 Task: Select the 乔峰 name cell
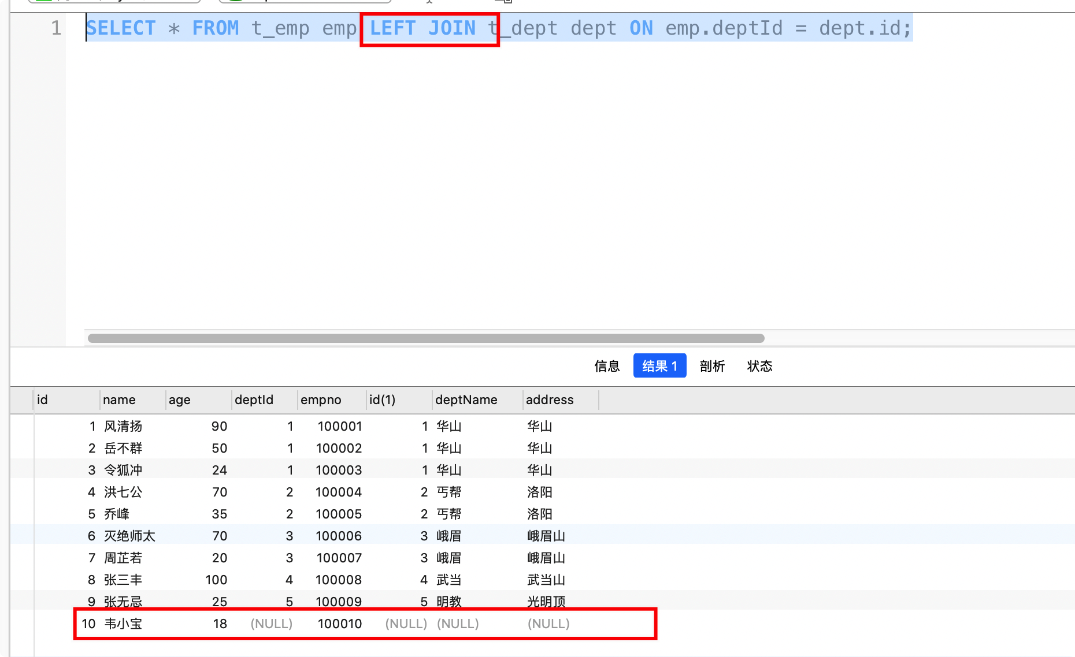pos(117,514)
